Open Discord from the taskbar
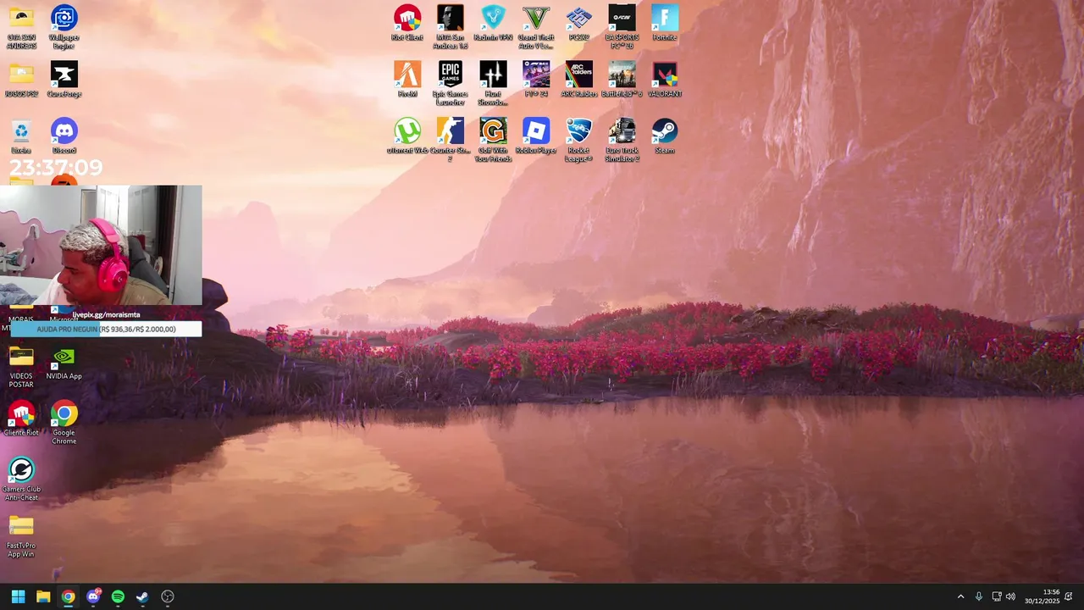 tap(93, 596)
